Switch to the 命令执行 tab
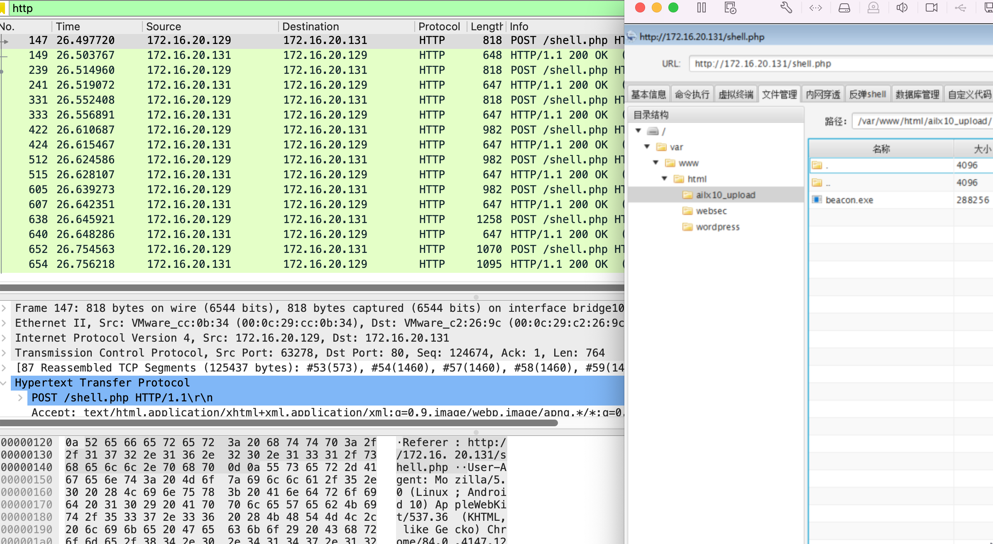The width and height of the screenshot is (993, 544). (692, 95)
